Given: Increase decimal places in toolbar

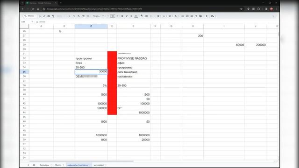Looking at the screenshot, I should coord(83,16).
